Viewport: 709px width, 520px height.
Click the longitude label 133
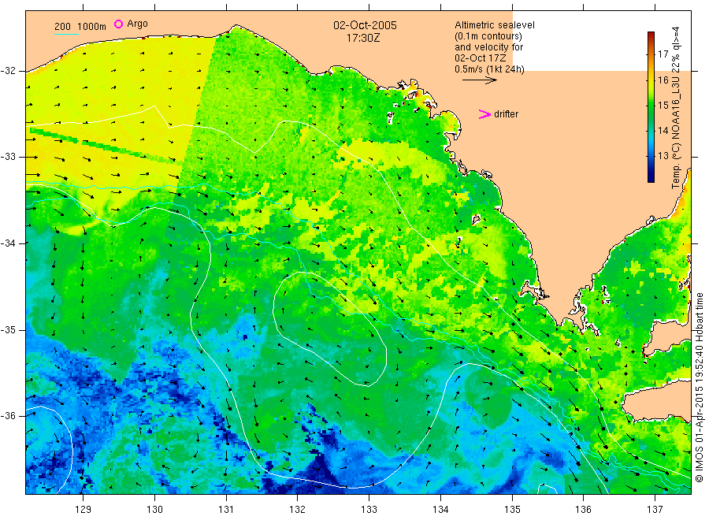pos(369,510)
